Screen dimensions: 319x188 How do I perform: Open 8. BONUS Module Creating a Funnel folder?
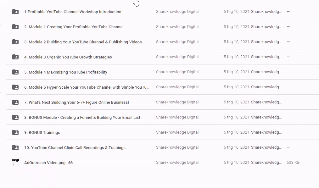[82, 118]
